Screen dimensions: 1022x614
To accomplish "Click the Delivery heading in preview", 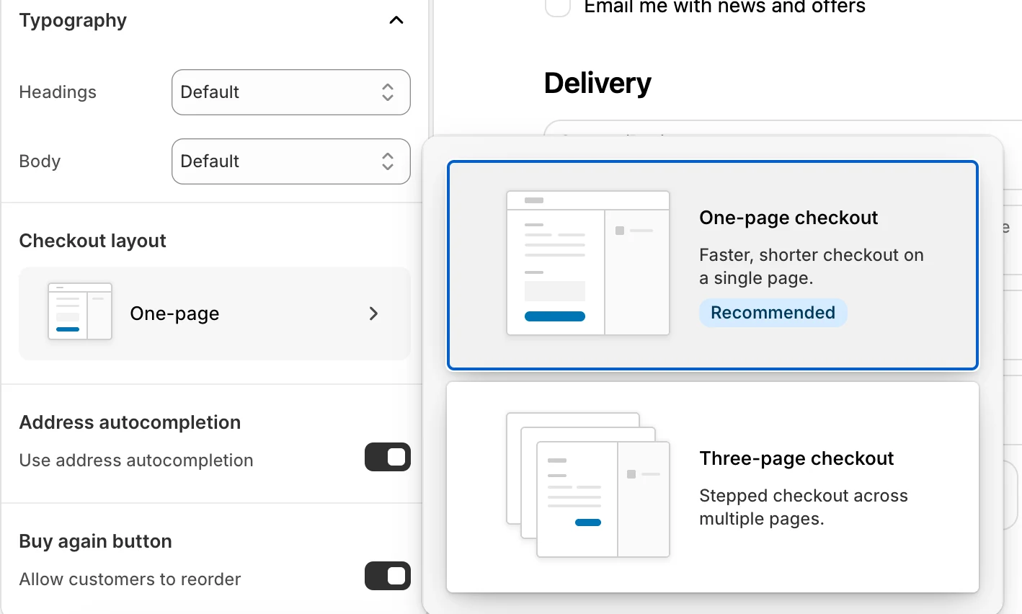I will coord(597,84).
